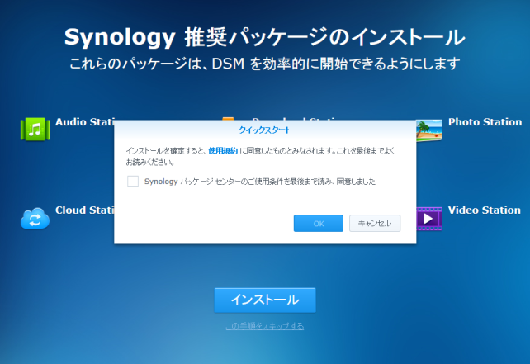Click the skip this step link

point(265,326)
